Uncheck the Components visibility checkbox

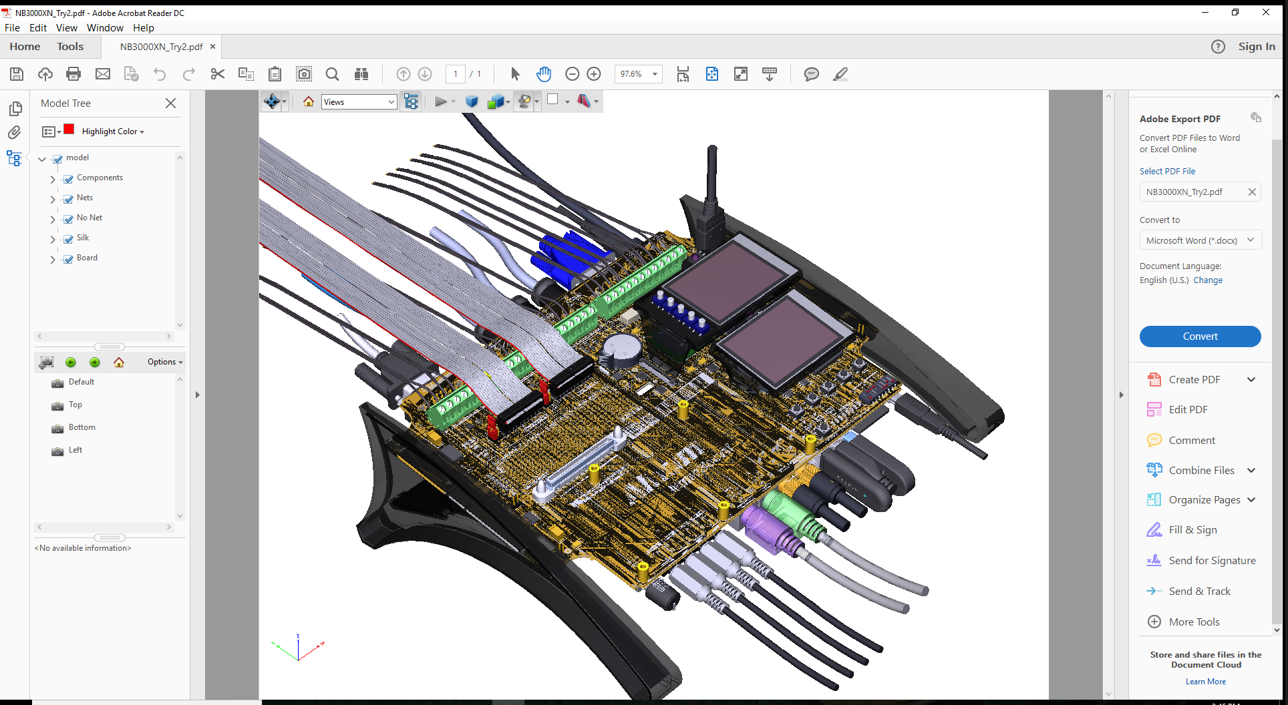(68, 179)
